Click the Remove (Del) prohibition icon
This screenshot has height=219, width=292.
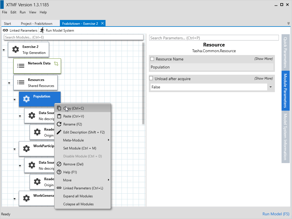coord(59,164)
